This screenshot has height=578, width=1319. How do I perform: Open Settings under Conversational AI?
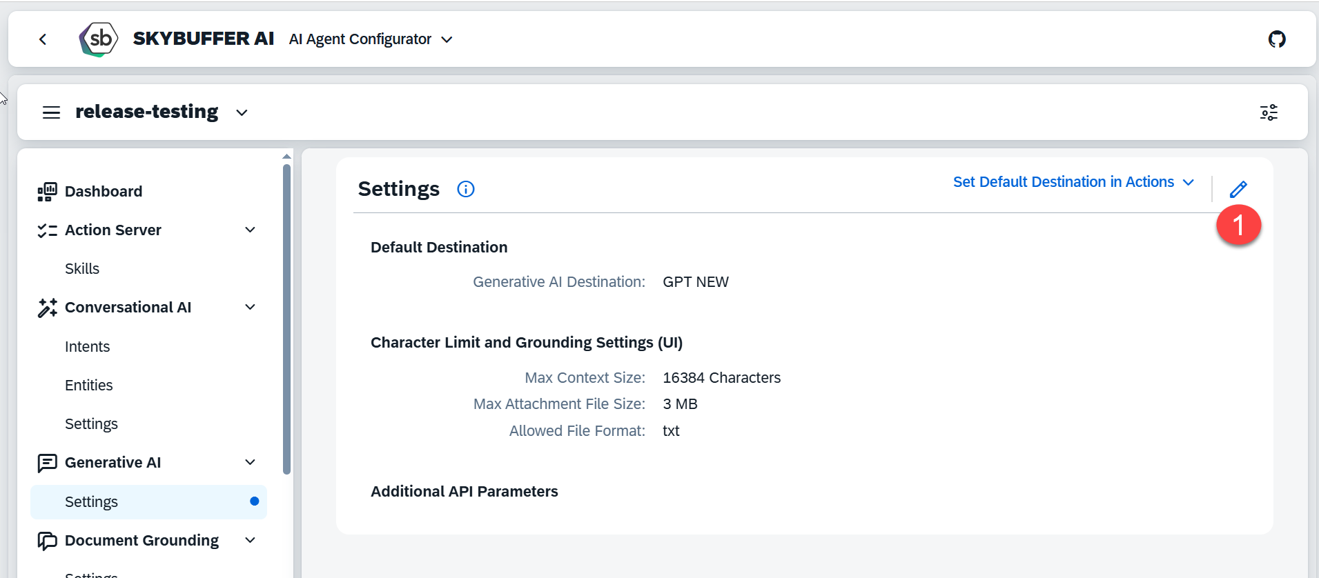[91, 424]
